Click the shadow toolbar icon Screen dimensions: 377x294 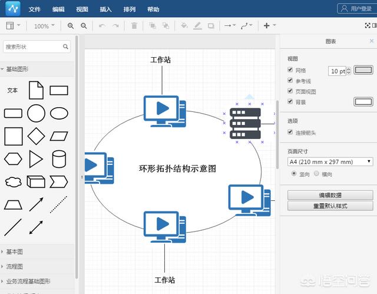[211, 26]
